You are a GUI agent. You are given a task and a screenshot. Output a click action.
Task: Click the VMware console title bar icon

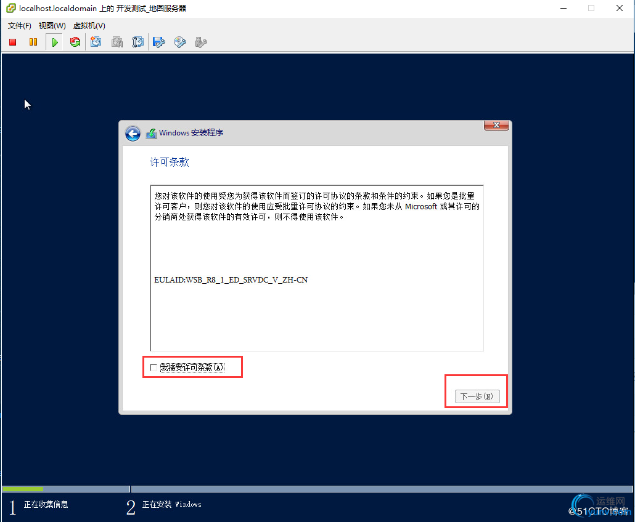(11, 8)
